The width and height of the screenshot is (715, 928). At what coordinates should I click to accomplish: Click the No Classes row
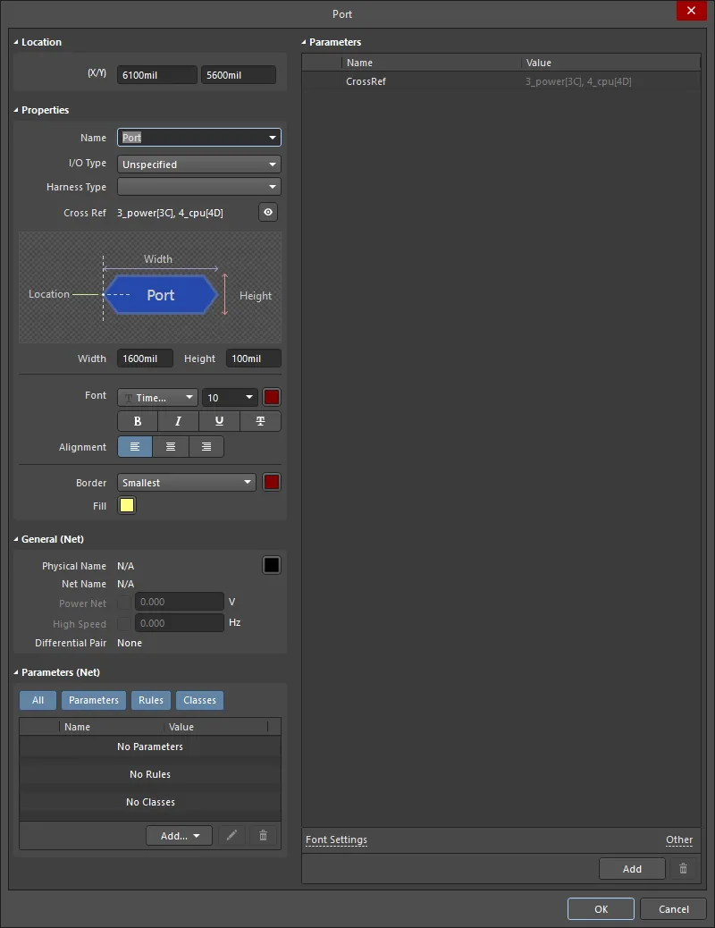pos(150,802)
